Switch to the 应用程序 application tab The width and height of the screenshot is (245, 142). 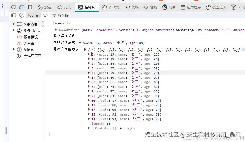coord(191,7)
